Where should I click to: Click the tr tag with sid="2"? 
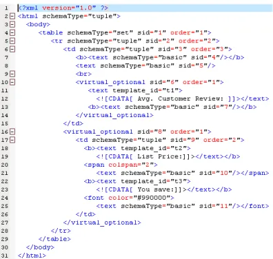point(135,41)
